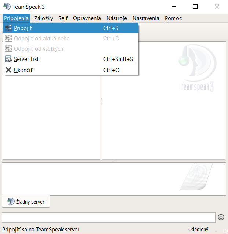Click the Pripojiť connect icon in menu

[8, 28]
